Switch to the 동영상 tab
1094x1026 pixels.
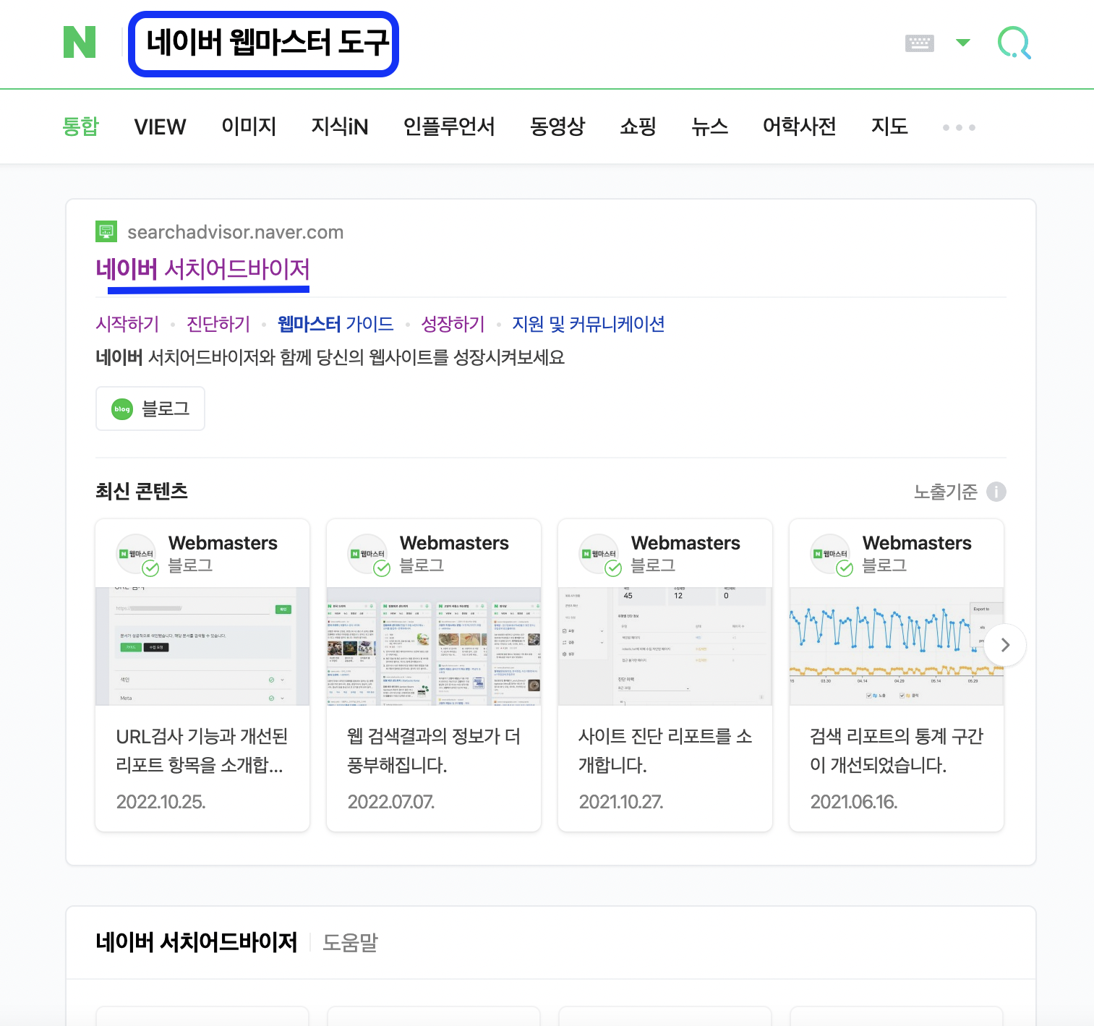[557, 127]
